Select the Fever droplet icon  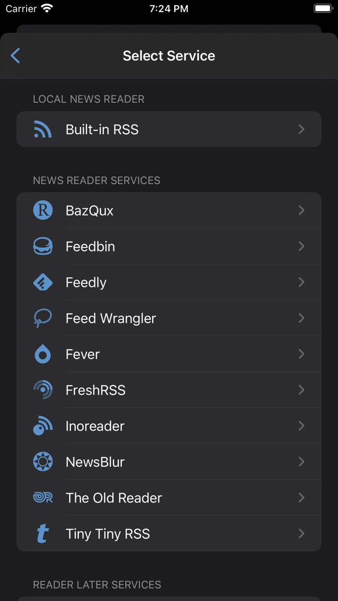coord(43,354)
